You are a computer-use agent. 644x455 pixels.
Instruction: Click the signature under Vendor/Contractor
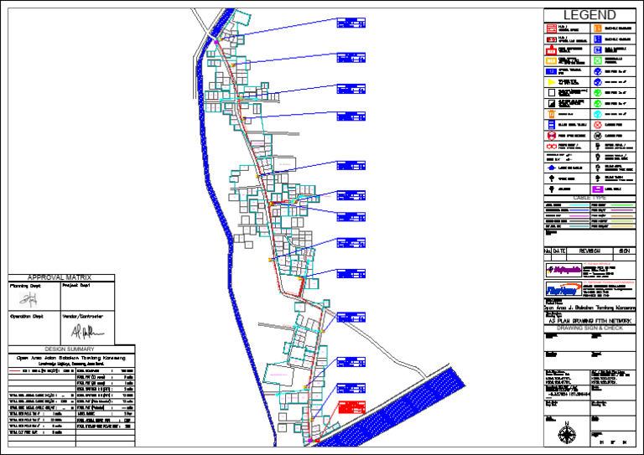tap(87, 331)
